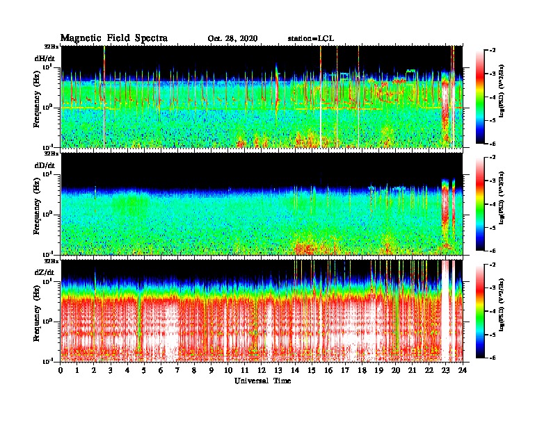Click the color bar beside the dD/dt panel

(480, 203)
